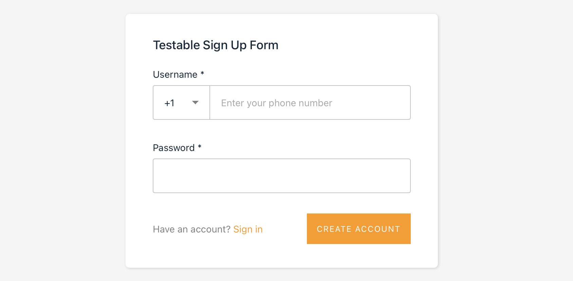Click the word 'ACCOUNT' on the orange button

[x=377, y=229]
